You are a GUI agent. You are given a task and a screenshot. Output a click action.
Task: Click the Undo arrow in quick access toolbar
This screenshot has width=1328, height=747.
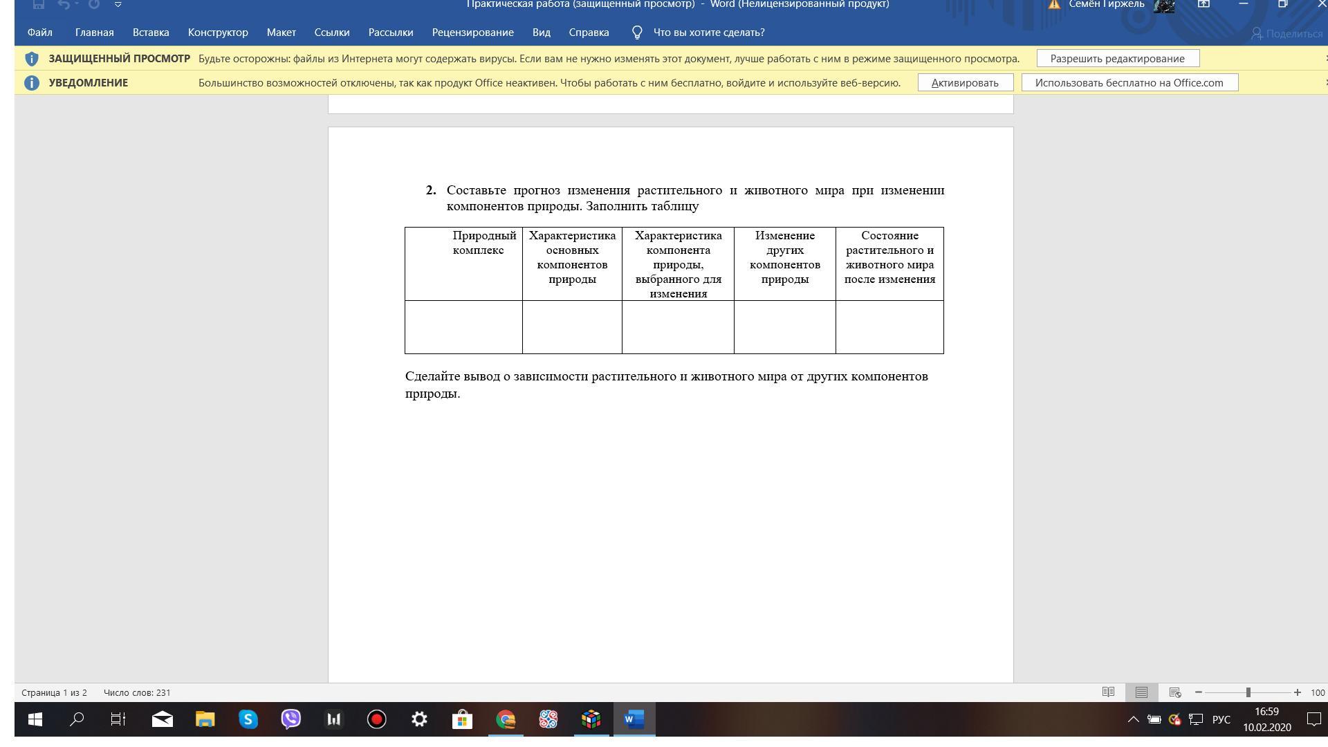[64, 4]
